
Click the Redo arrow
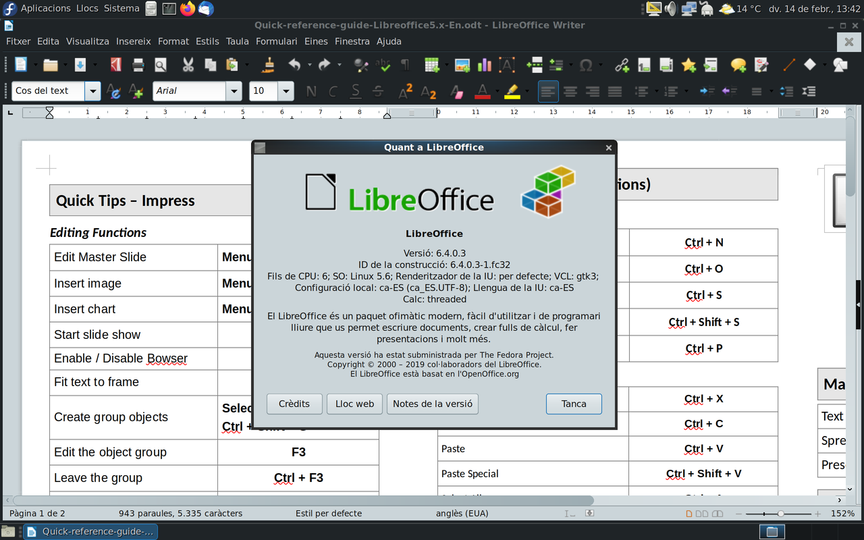(324, 65)
